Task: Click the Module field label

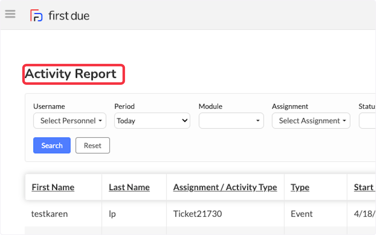Action: pos(211,106)
